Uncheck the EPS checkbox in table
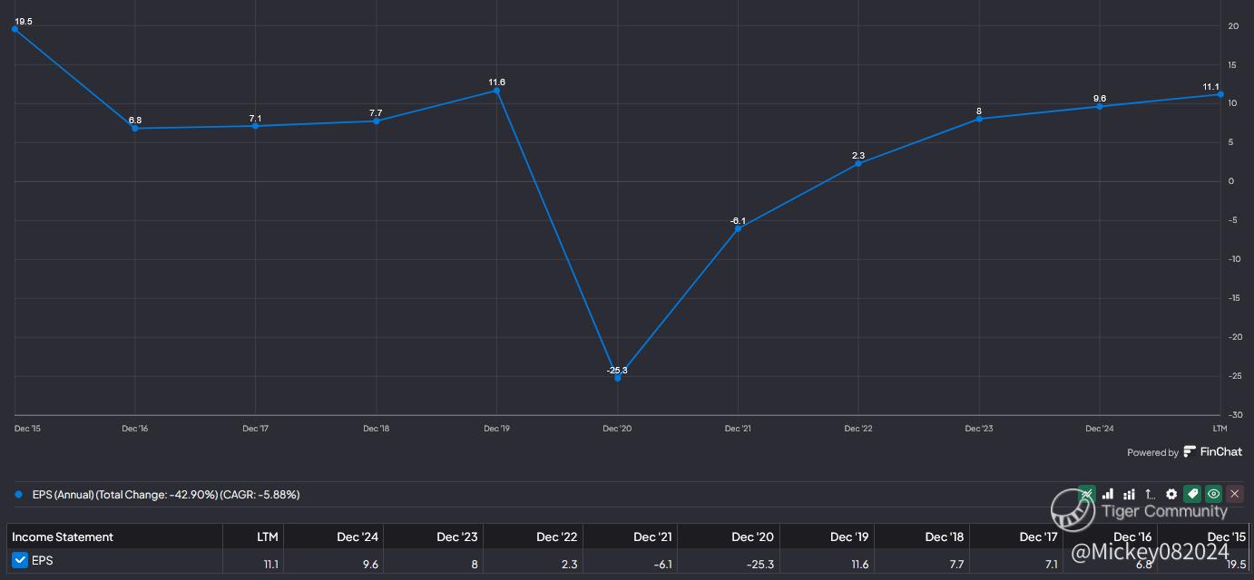Viewport: 1254px width, 580px height. click(x=20, y=560)
